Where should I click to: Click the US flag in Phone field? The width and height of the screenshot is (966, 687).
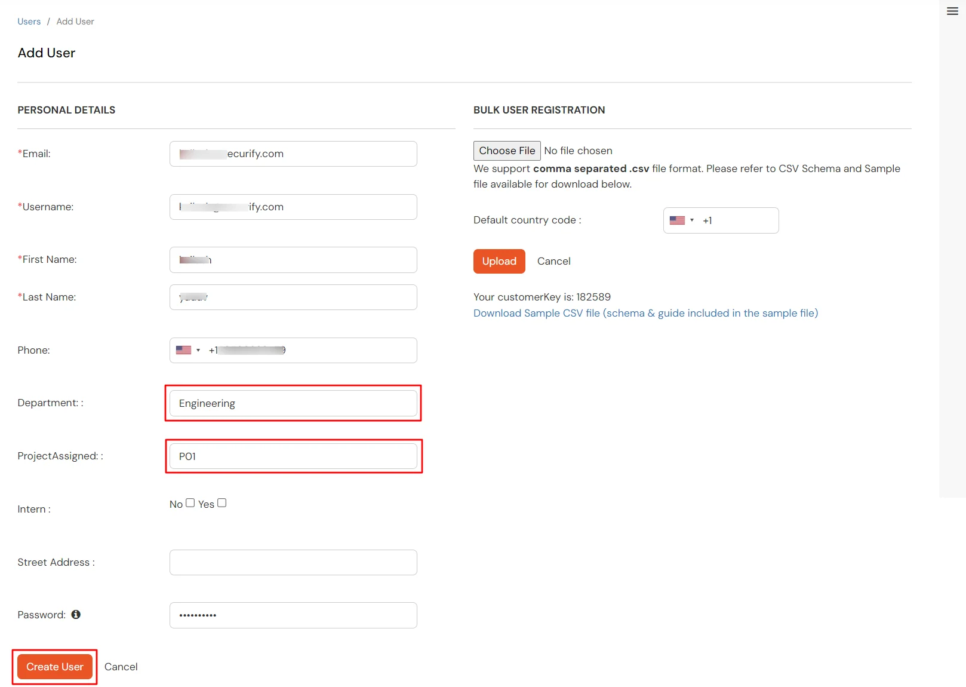(x=183, y=349)
